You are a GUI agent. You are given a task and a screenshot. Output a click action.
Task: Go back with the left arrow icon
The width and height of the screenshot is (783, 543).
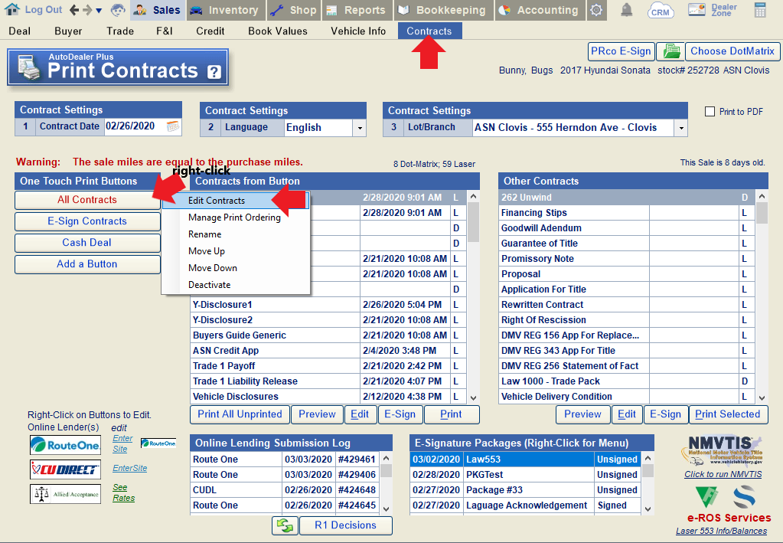point(74,9)
